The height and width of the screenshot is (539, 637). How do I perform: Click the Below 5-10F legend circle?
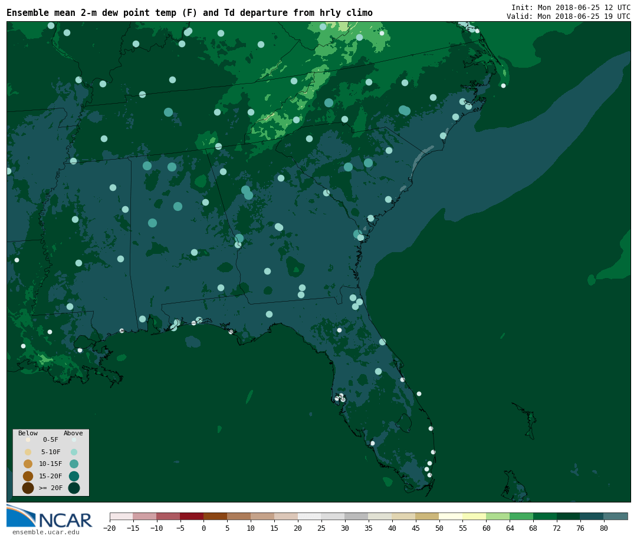pyautogui.click(x=28, y=452)
